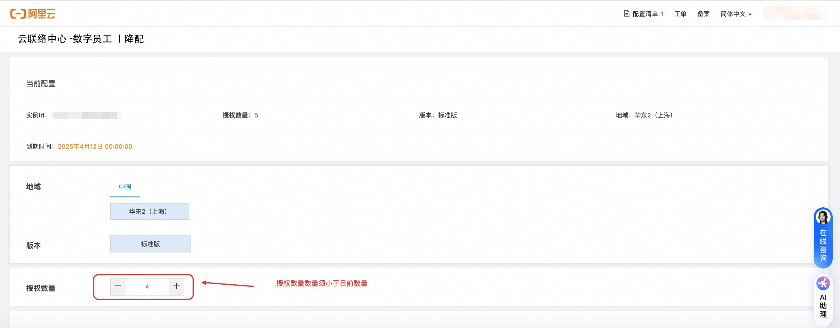Increase 授权数量 with the plus button
Screen dimensions: 840x328
coord(176,286)
